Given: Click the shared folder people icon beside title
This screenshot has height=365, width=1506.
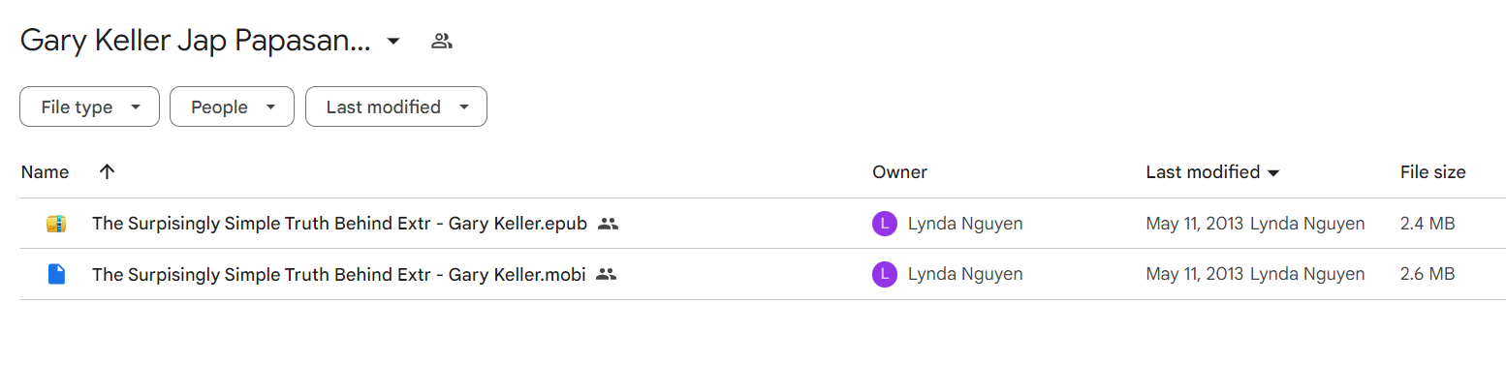Looking at the screenshot, I should coord(442,41).
